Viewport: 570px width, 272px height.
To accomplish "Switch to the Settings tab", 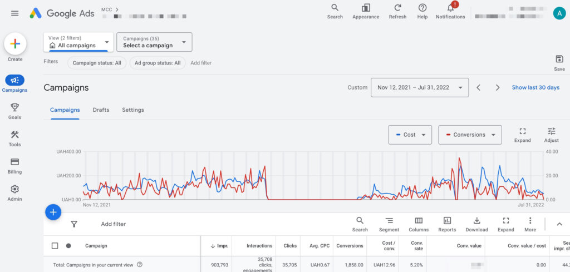I will [x=133, y=110].
